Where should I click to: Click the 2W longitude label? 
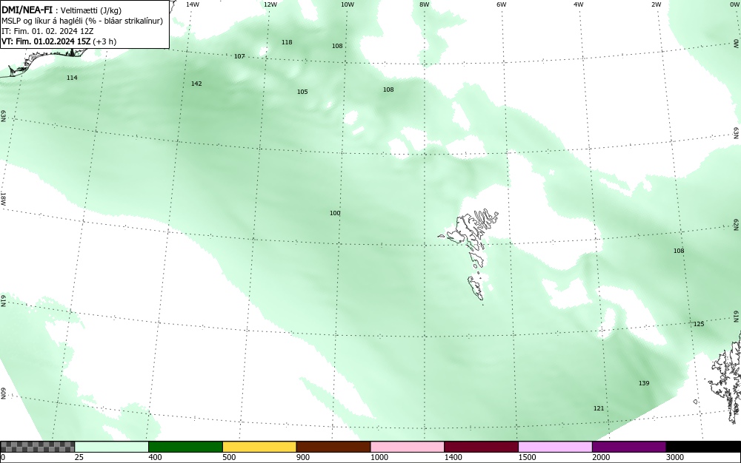tap(656, 4)
